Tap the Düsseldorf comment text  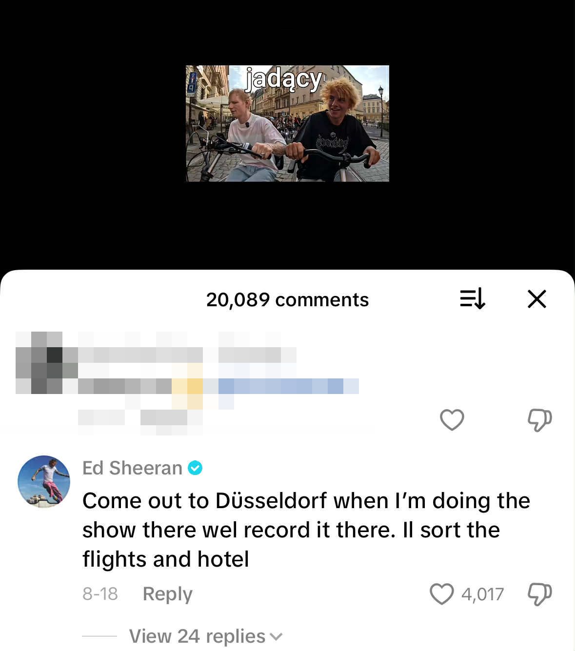(306, 530)
